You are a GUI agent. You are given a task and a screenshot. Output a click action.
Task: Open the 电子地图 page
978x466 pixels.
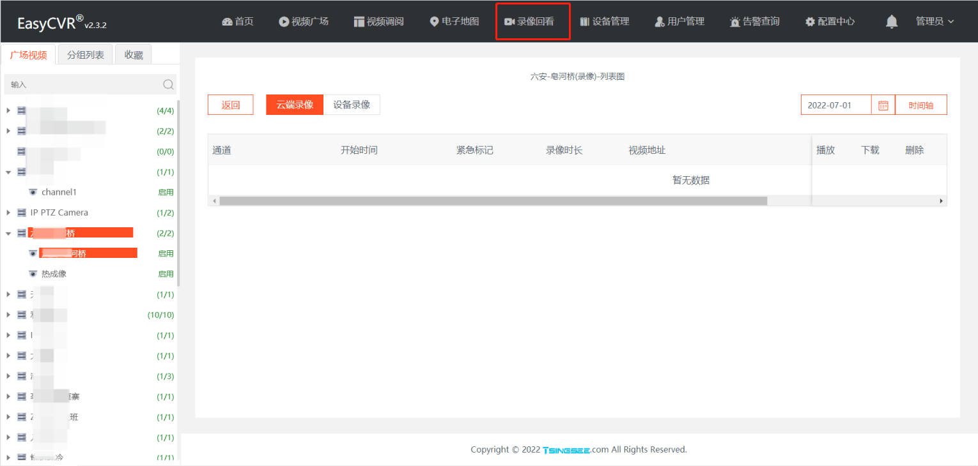click(454, 22)
